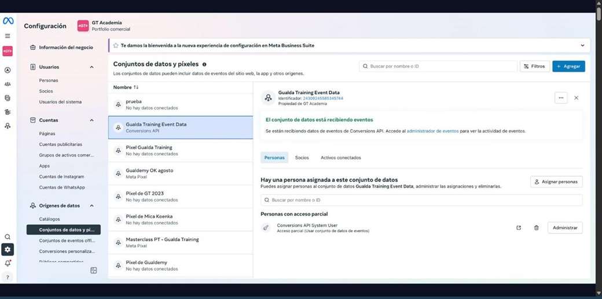Click the info icon beside Conjuntos de datos y píxeles
The image size is (602, 299).
coord(204,64)
